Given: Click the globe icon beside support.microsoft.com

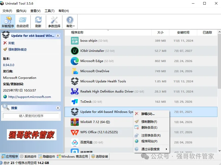Looking at the screenshot, I should pos(5,97).
